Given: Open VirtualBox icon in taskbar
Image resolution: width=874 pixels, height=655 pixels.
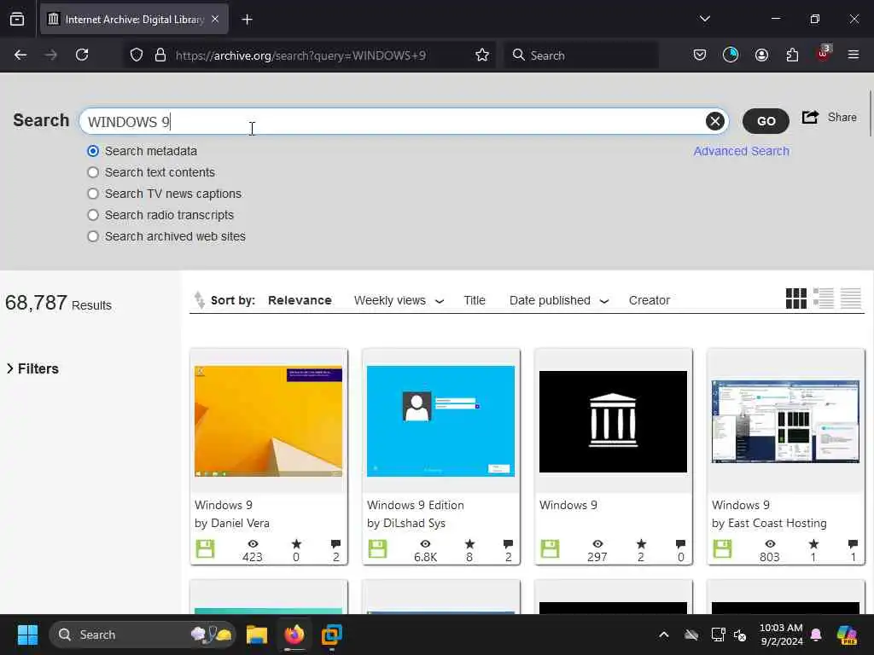Looking at the screenshot, I should pyautogui.click(x=332, y=635).
